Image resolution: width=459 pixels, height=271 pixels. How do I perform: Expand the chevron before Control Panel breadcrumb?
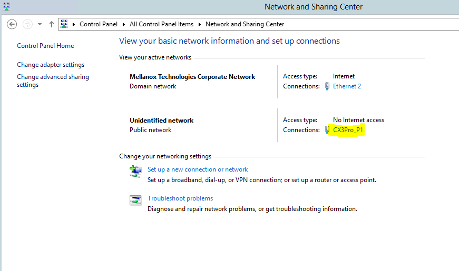(x=73, y=24)
